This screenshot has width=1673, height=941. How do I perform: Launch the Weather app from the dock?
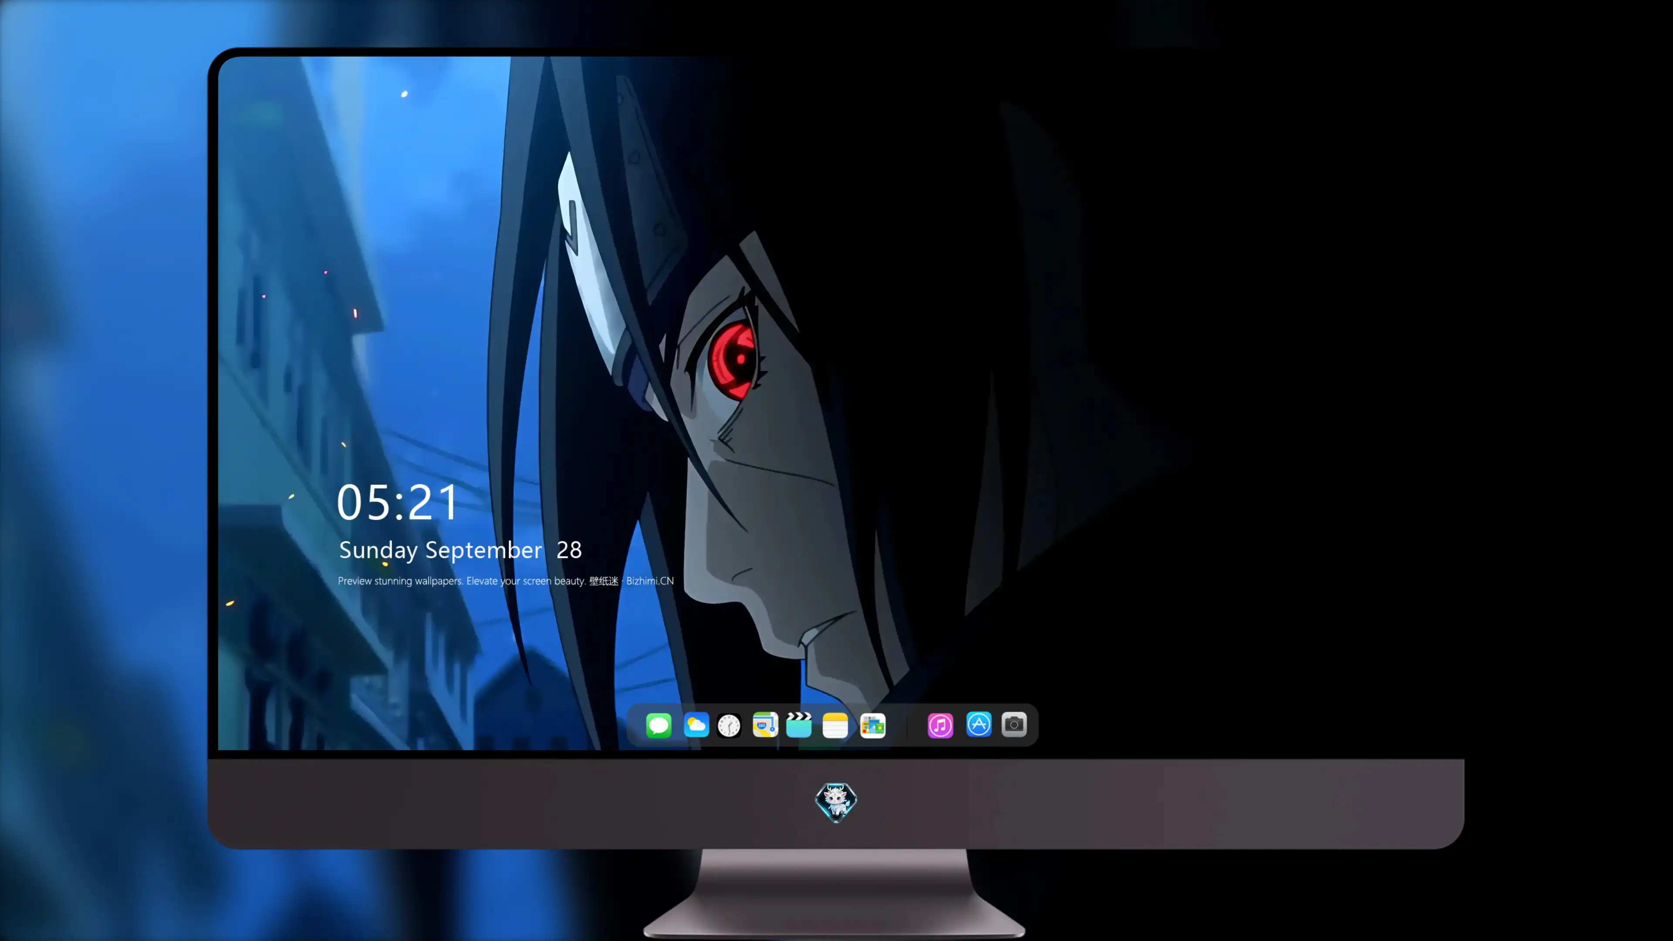[x=696, y=725]
